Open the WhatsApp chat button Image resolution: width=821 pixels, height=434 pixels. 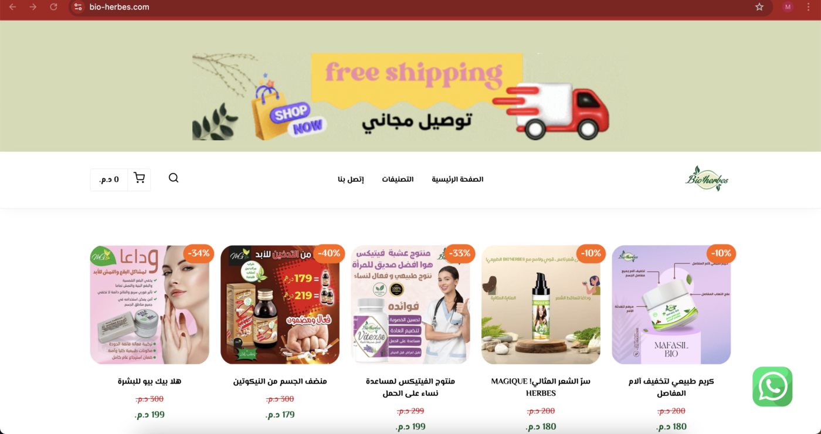[772, 386]
